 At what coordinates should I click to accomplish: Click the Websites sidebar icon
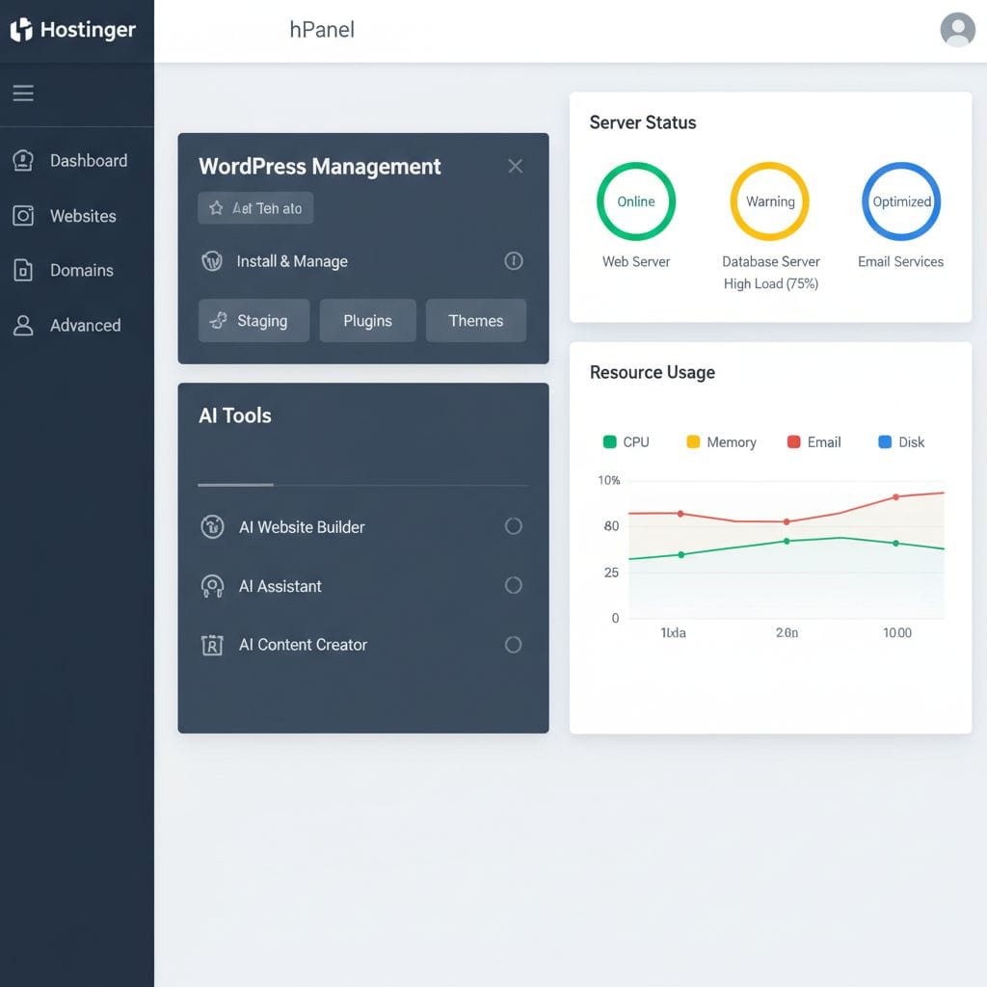tap(23, 216)
